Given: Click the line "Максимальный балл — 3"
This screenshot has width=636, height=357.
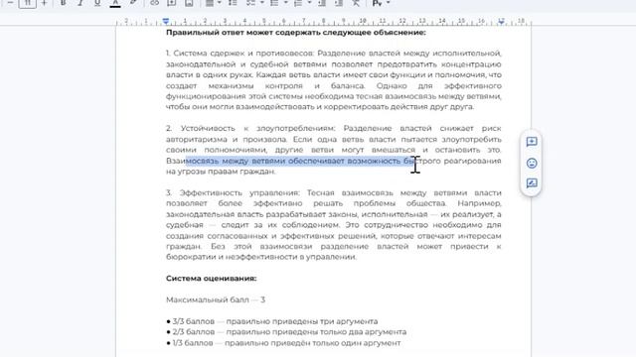Looking at the screenshot, I should [x=216, y=299].
